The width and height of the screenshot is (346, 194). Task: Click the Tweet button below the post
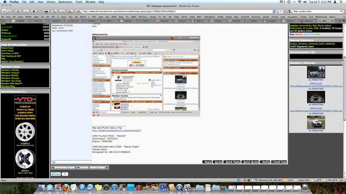click(56, 174)
